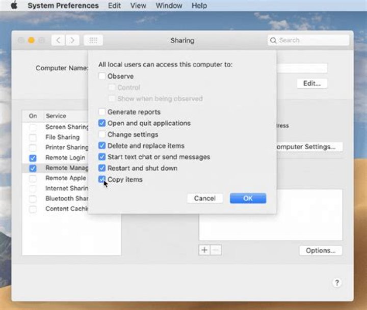The width and height of the screenshot is (367, 310).
Task: Add a user with the plus button
Action: click(204, 250)
